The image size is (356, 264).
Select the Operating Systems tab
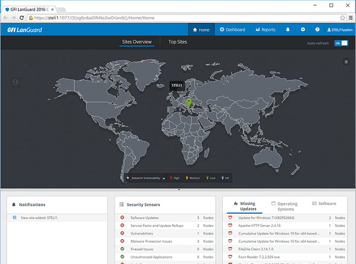point(285,206)
